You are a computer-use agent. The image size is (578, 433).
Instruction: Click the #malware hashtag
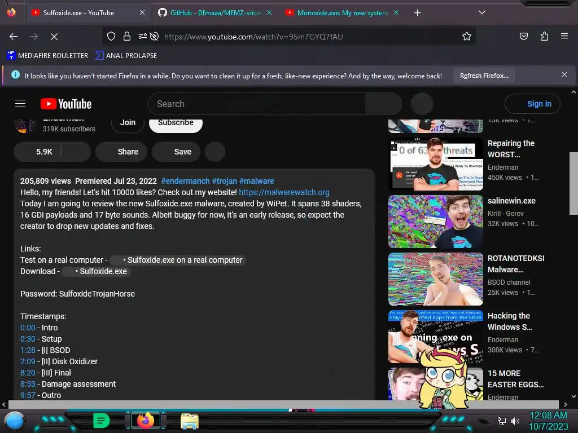click(257, 181)
